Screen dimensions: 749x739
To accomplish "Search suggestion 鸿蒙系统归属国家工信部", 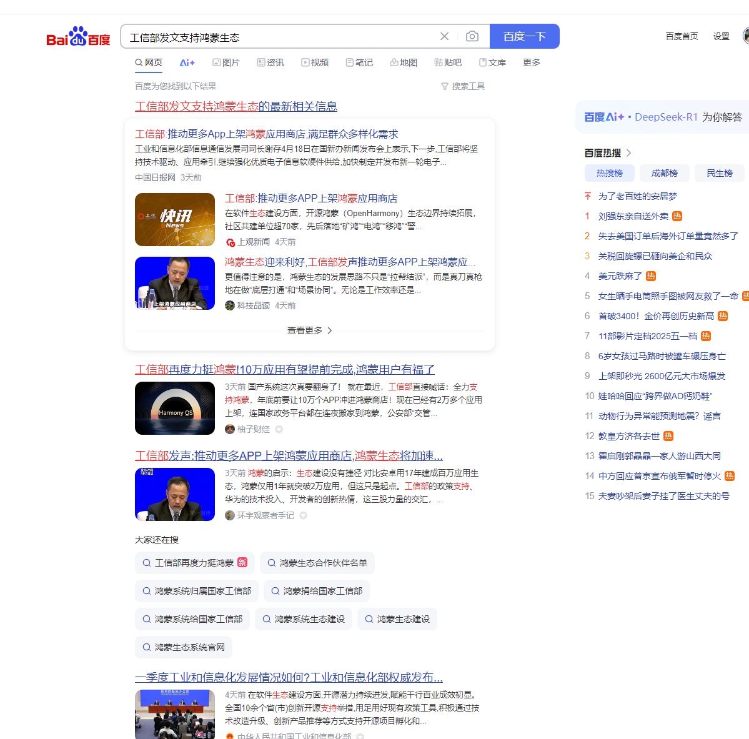I will 197,592.
